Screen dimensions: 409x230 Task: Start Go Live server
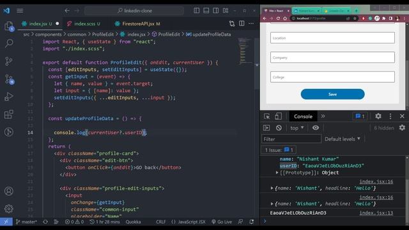222,222
